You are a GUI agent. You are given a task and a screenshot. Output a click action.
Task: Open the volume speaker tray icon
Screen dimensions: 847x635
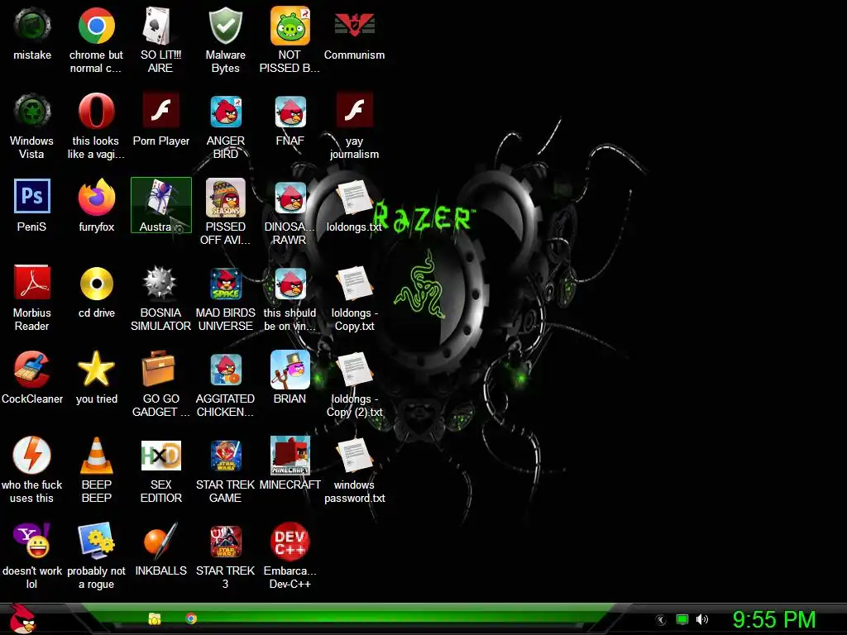pos(701,619)
